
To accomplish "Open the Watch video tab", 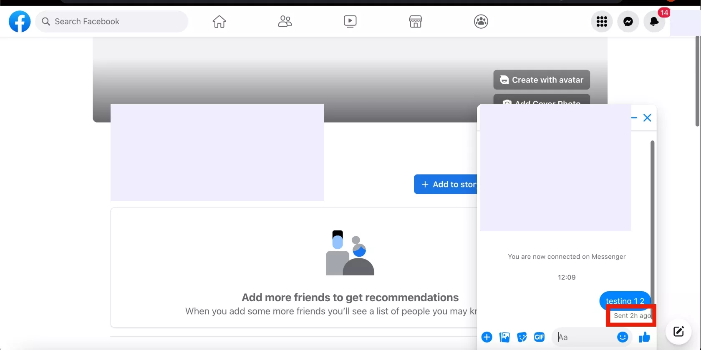I will [x=350, y=21].
